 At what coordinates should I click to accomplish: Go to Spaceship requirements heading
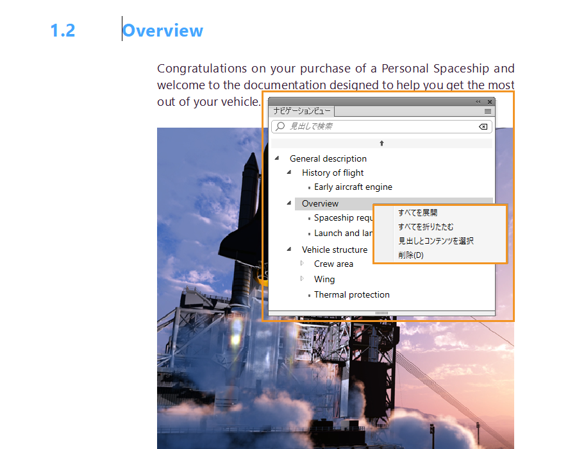[x=344, y=218]
